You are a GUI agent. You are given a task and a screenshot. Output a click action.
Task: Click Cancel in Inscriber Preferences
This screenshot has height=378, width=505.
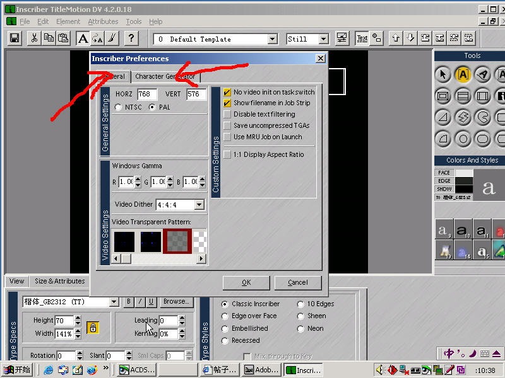298,282
